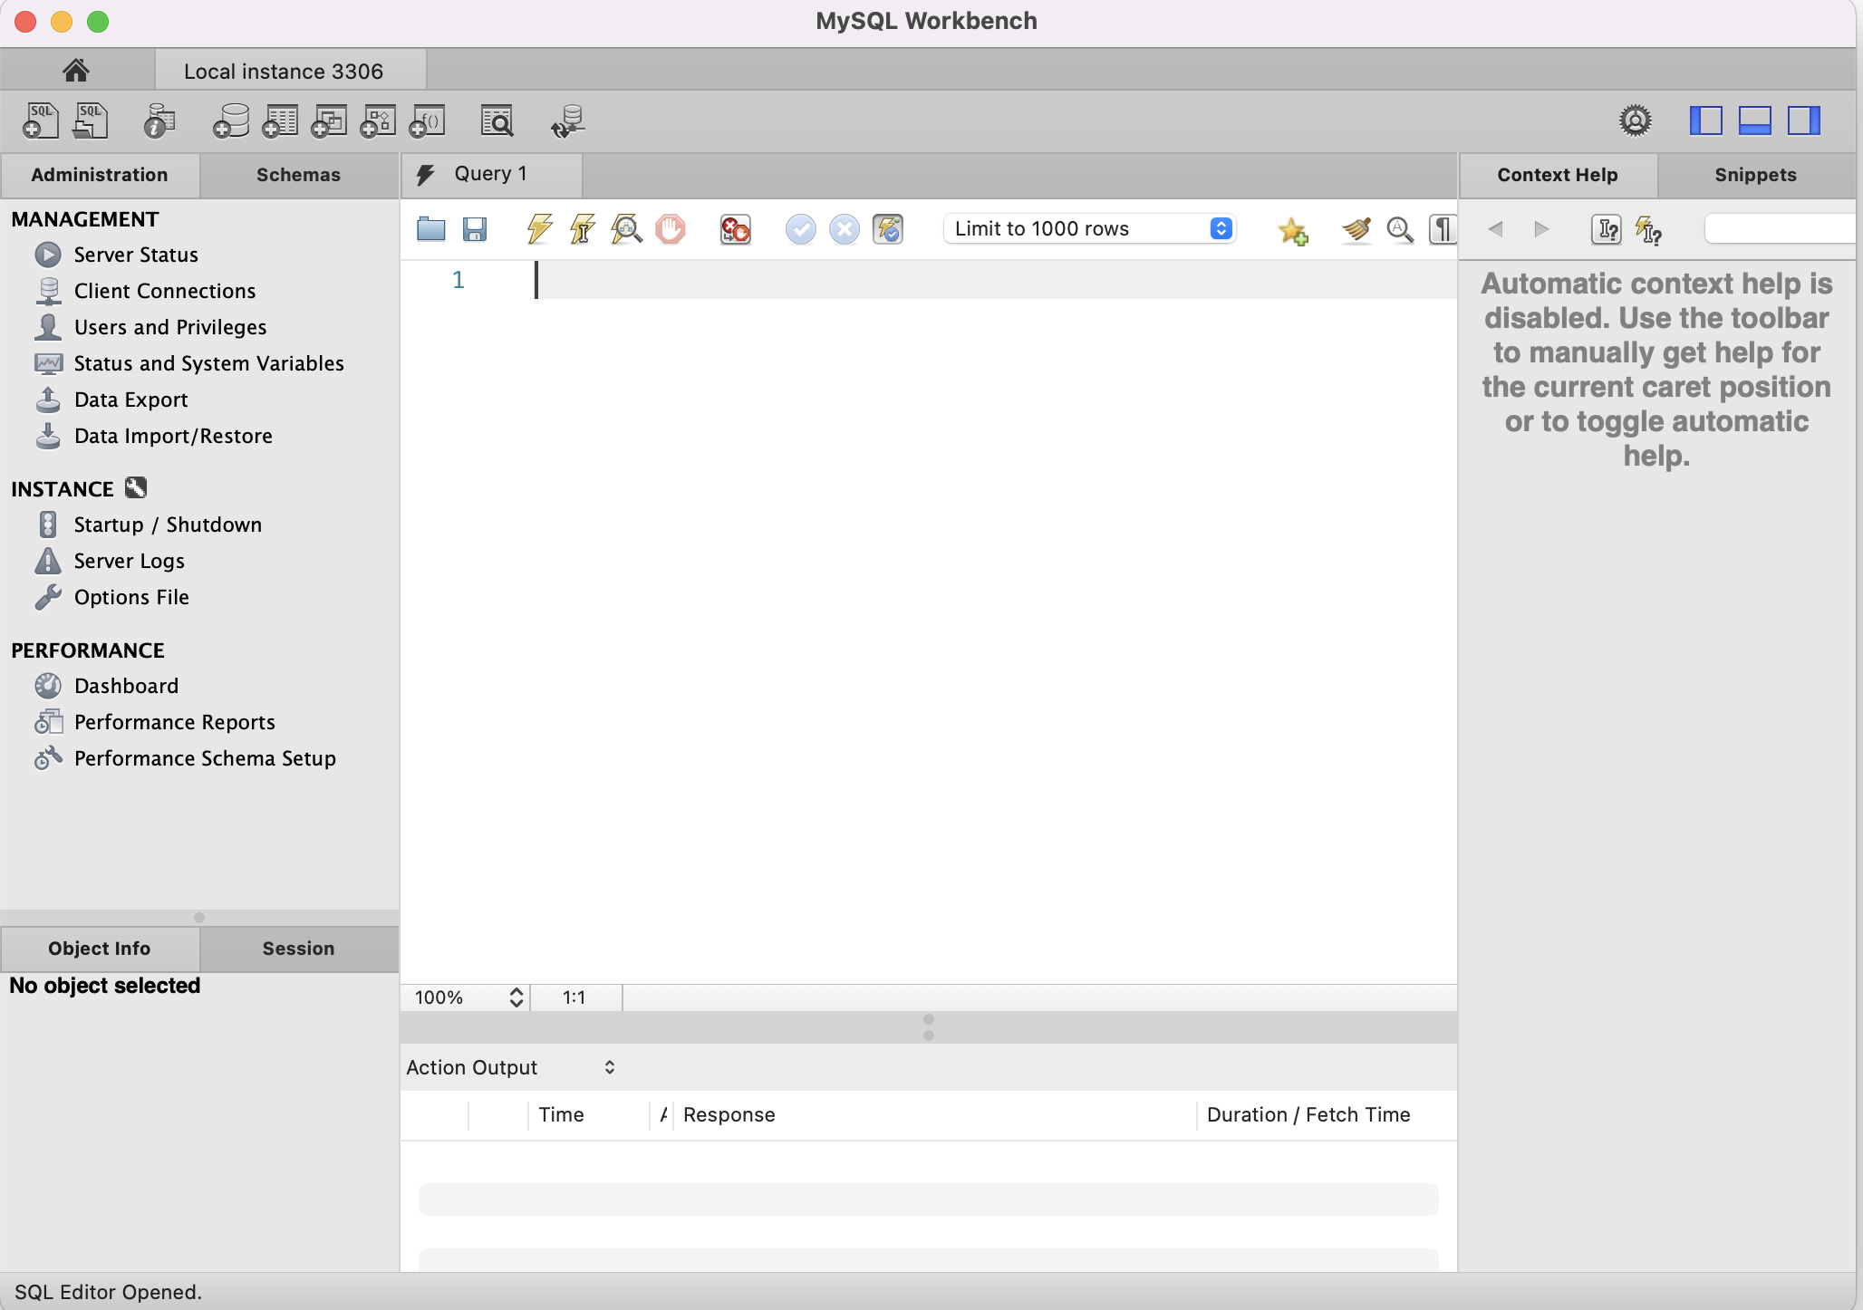Click the Beautify query broom icon
The height and width of the screenshot is (1310, 1863).
pyautogui.click(x=1356, y=229)
